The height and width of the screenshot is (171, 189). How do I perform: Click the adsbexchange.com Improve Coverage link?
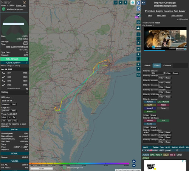click(165, 6)
